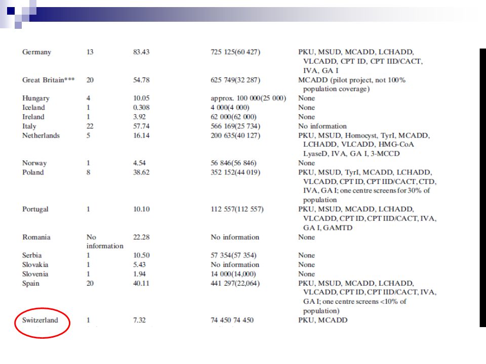Screen dimensions: 486x364
Task: Select Hungary's value '10.05'
Action: (x=141, y=98)
